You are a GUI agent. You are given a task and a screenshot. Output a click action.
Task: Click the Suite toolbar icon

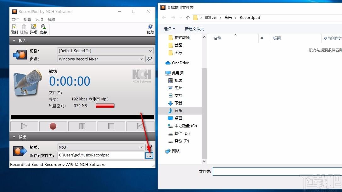tap(43, 29)
